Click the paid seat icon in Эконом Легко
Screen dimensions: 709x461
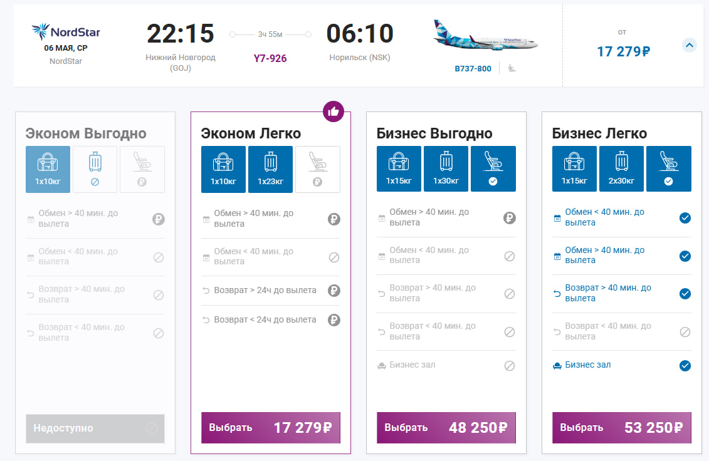(317, 169)
